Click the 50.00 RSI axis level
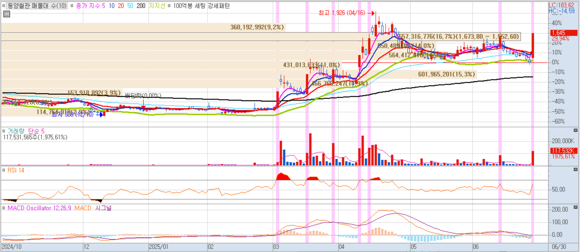 coord(558,189)
